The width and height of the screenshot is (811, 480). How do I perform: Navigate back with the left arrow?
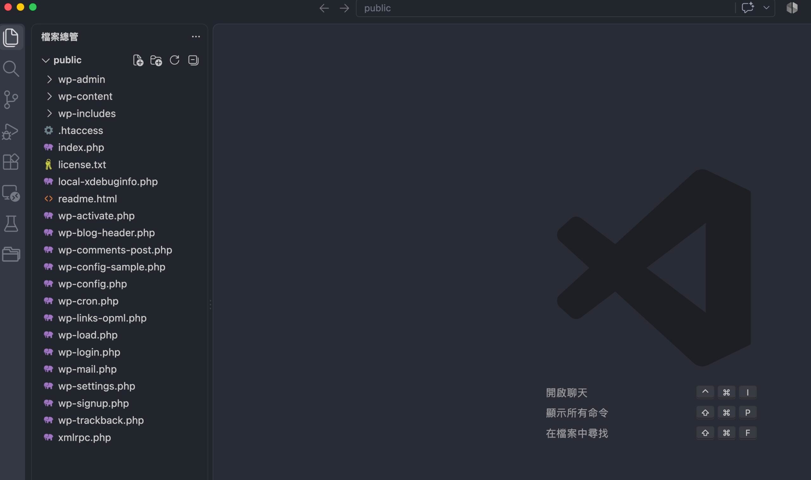tap(324, 8)
